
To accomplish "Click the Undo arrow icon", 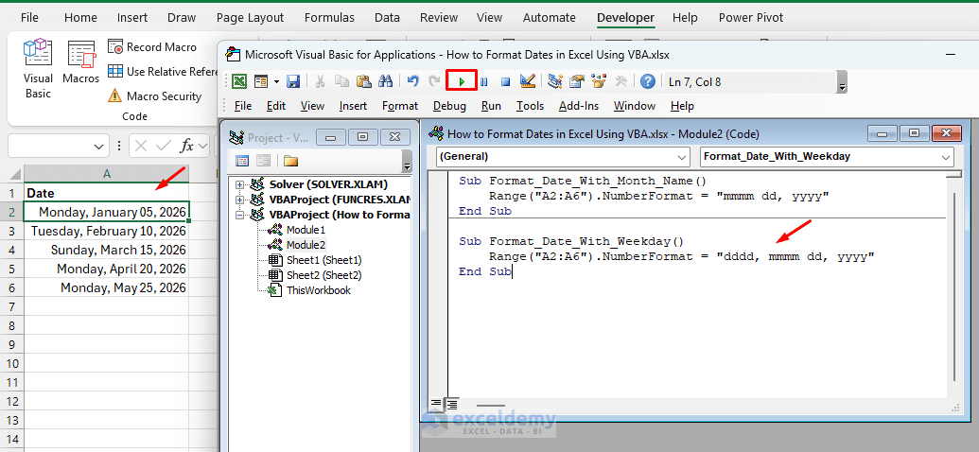I will (412, 81).
